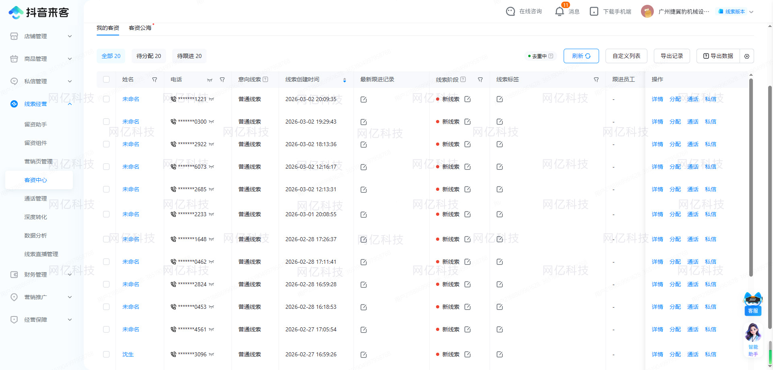Collapse the 线索经营 sidebar section
This screenshot has width=773, height=370.
click(x=70, y=104)
